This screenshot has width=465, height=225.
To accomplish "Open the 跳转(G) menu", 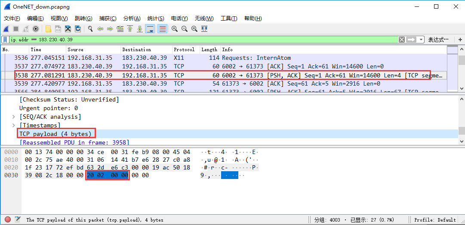I will click(83, 18).
